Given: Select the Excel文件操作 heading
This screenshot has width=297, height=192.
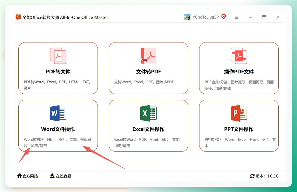Looking at the screenshot, I should 148,129.
